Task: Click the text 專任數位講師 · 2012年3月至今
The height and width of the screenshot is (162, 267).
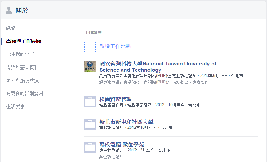Action: click(x=127, y=150)
